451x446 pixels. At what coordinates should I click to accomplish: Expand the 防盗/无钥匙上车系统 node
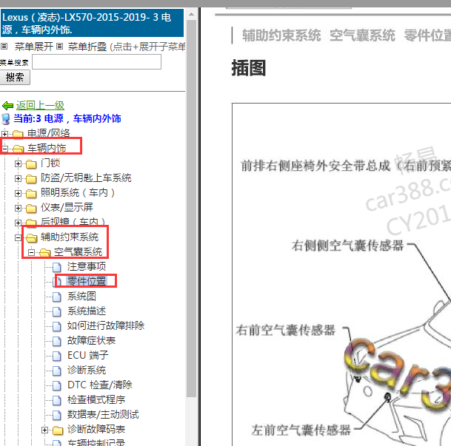pyautogui.click(x=18, y=179)
